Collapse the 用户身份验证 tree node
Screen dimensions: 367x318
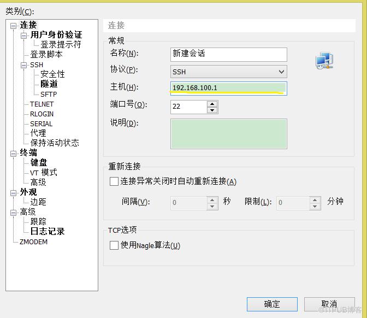23,36
